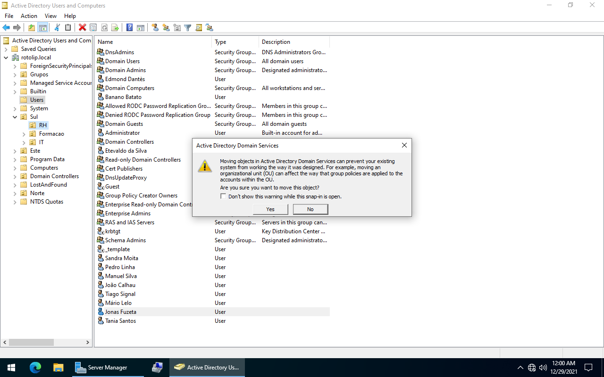
Task: Open the Help toolbar icon
Action: click(x=129, y=28)
